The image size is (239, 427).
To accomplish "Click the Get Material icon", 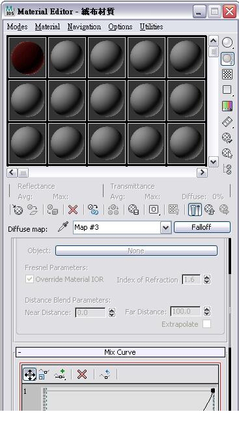I will tap(18, 210).
